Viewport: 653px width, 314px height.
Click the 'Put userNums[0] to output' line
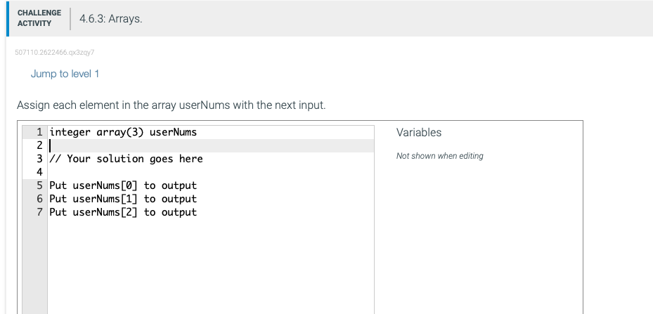click(123, 185)
